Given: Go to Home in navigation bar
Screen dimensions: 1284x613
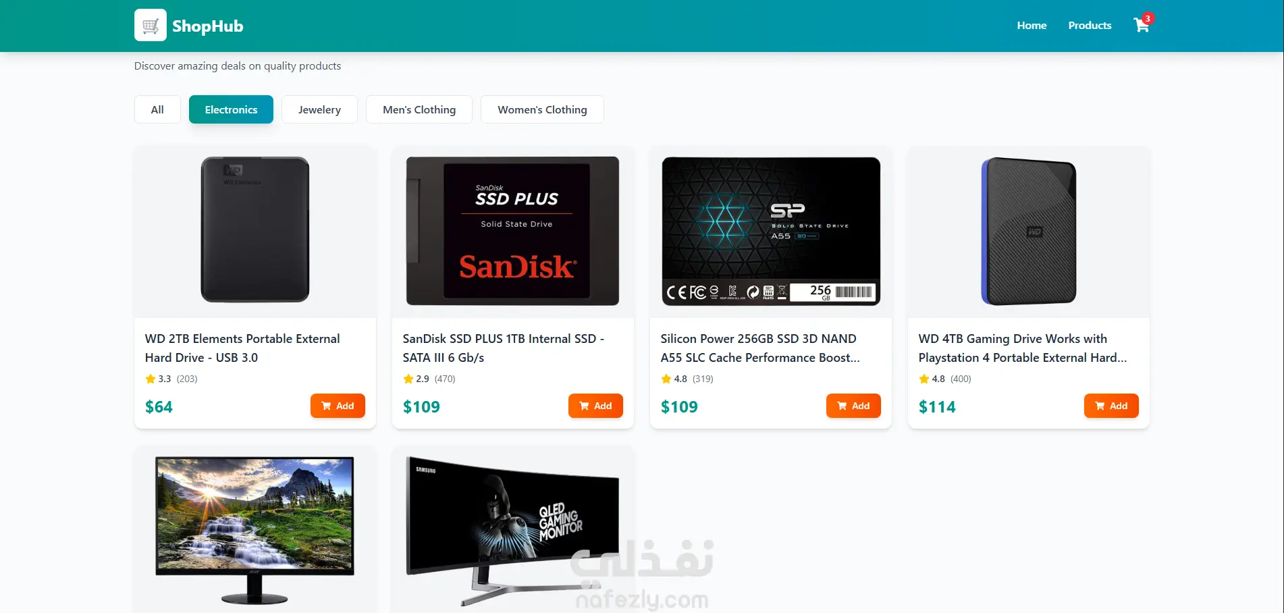Looking at the screenshot, I should coord(1032,26).
